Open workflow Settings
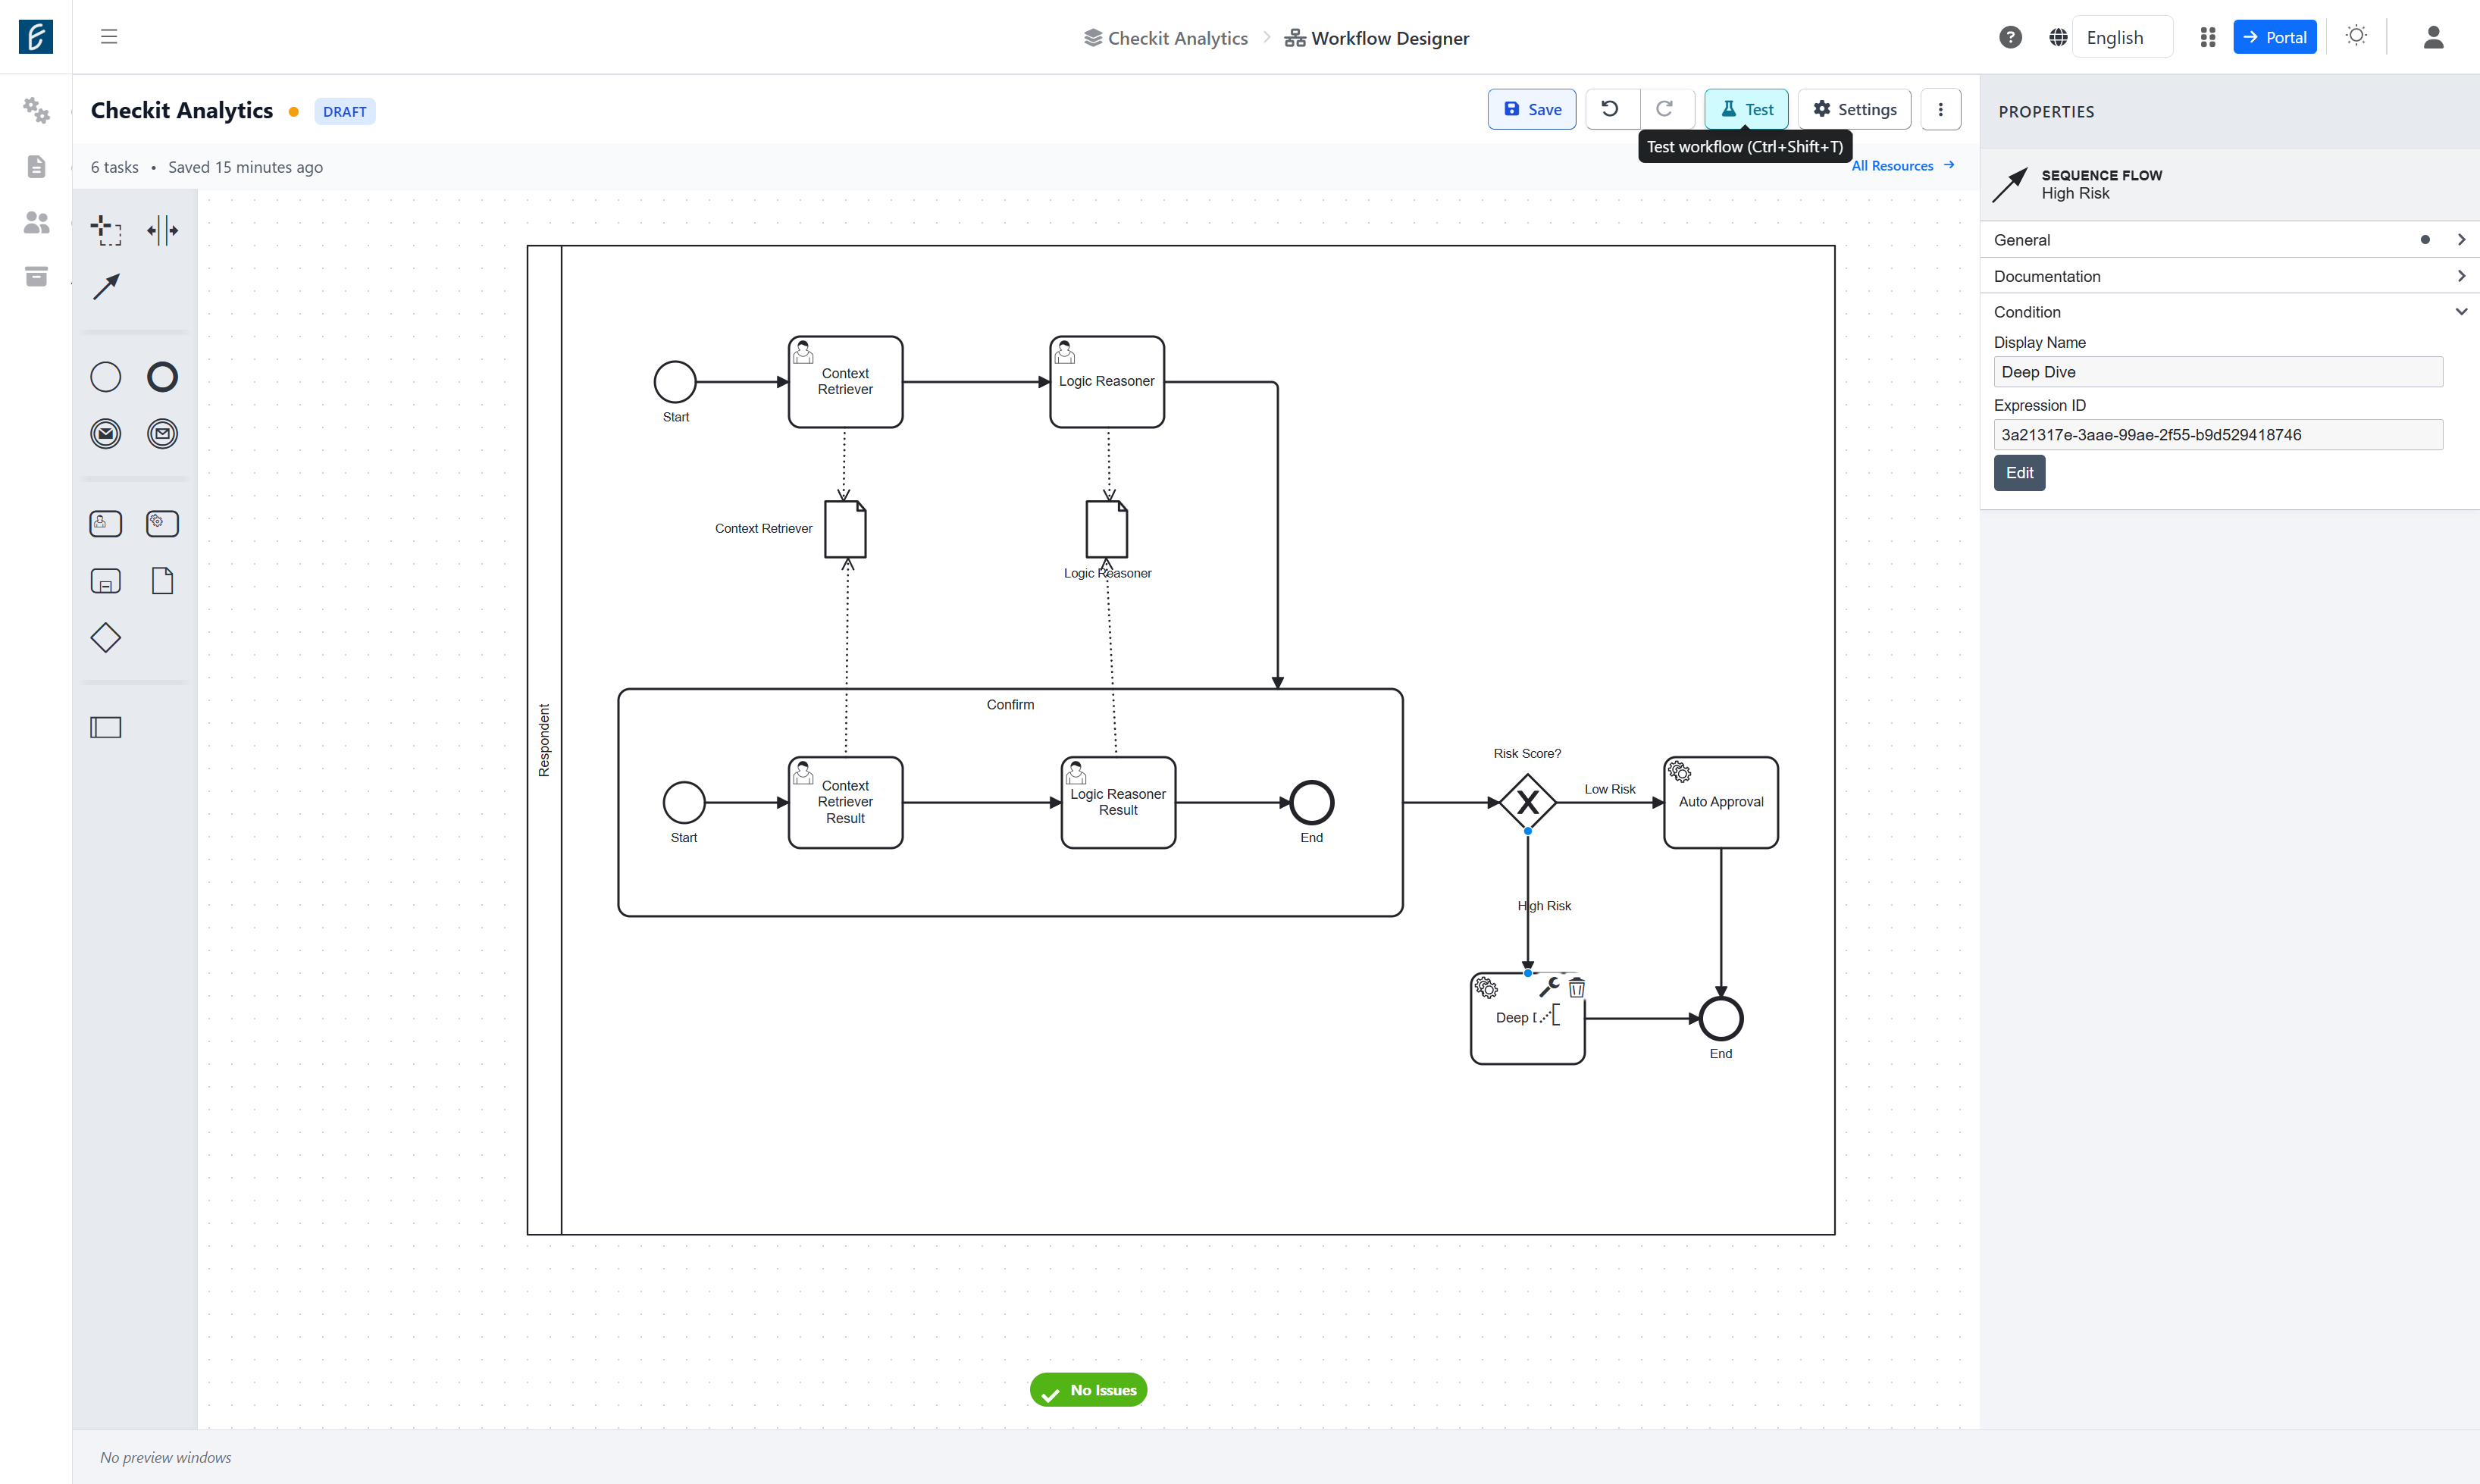 tap(1854, 109)
